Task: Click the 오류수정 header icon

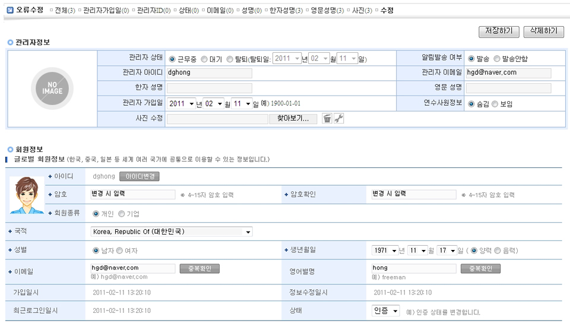Action: click(9, 11)
